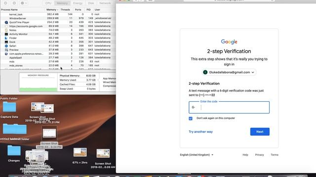Sort processes by Threads column
Screen dimensions: 316x177
[65, 10]
